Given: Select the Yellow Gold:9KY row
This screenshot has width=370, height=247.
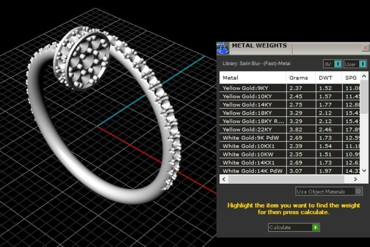Looking at the screenshot, I should pos(290,88).
